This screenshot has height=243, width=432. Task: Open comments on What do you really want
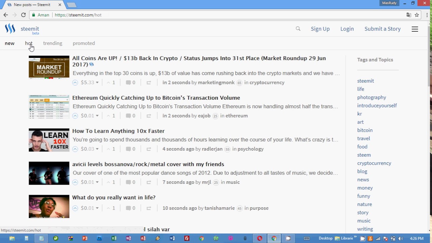(130, 208)
